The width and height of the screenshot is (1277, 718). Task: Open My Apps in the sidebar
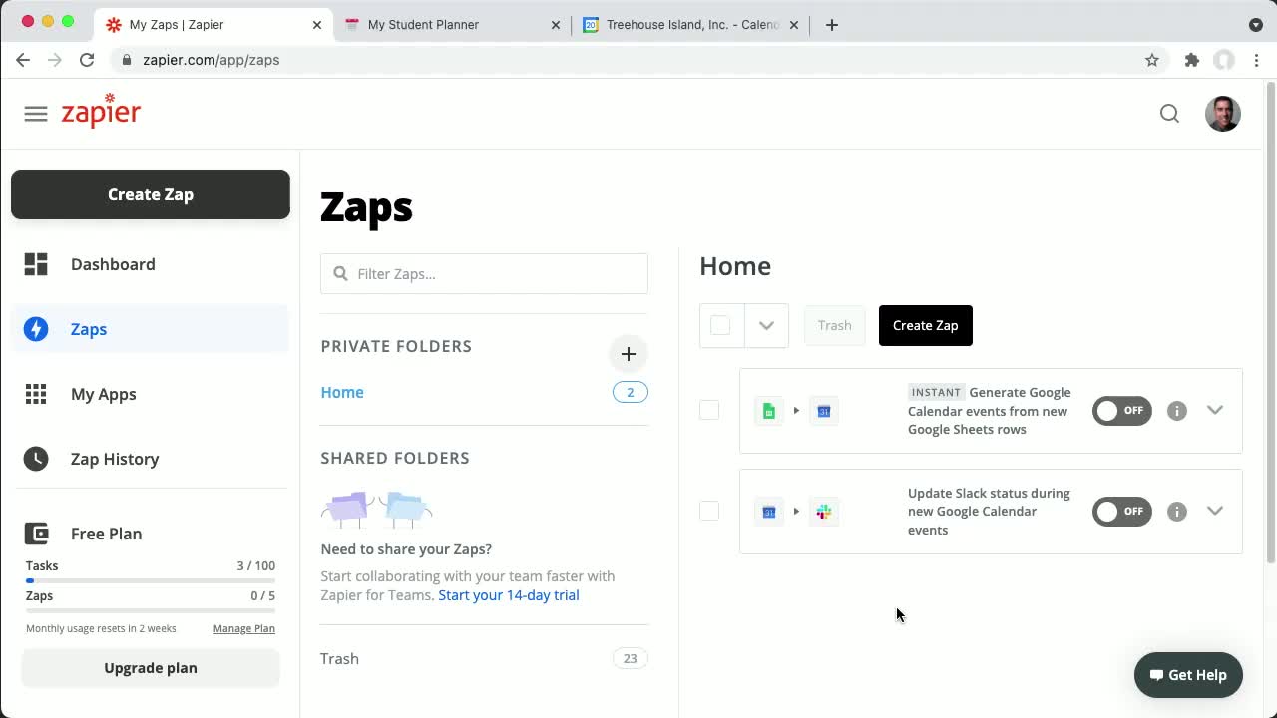pos(150,394)
